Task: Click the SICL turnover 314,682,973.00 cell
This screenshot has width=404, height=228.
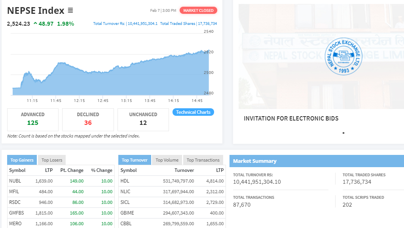Action: point(178,202)
